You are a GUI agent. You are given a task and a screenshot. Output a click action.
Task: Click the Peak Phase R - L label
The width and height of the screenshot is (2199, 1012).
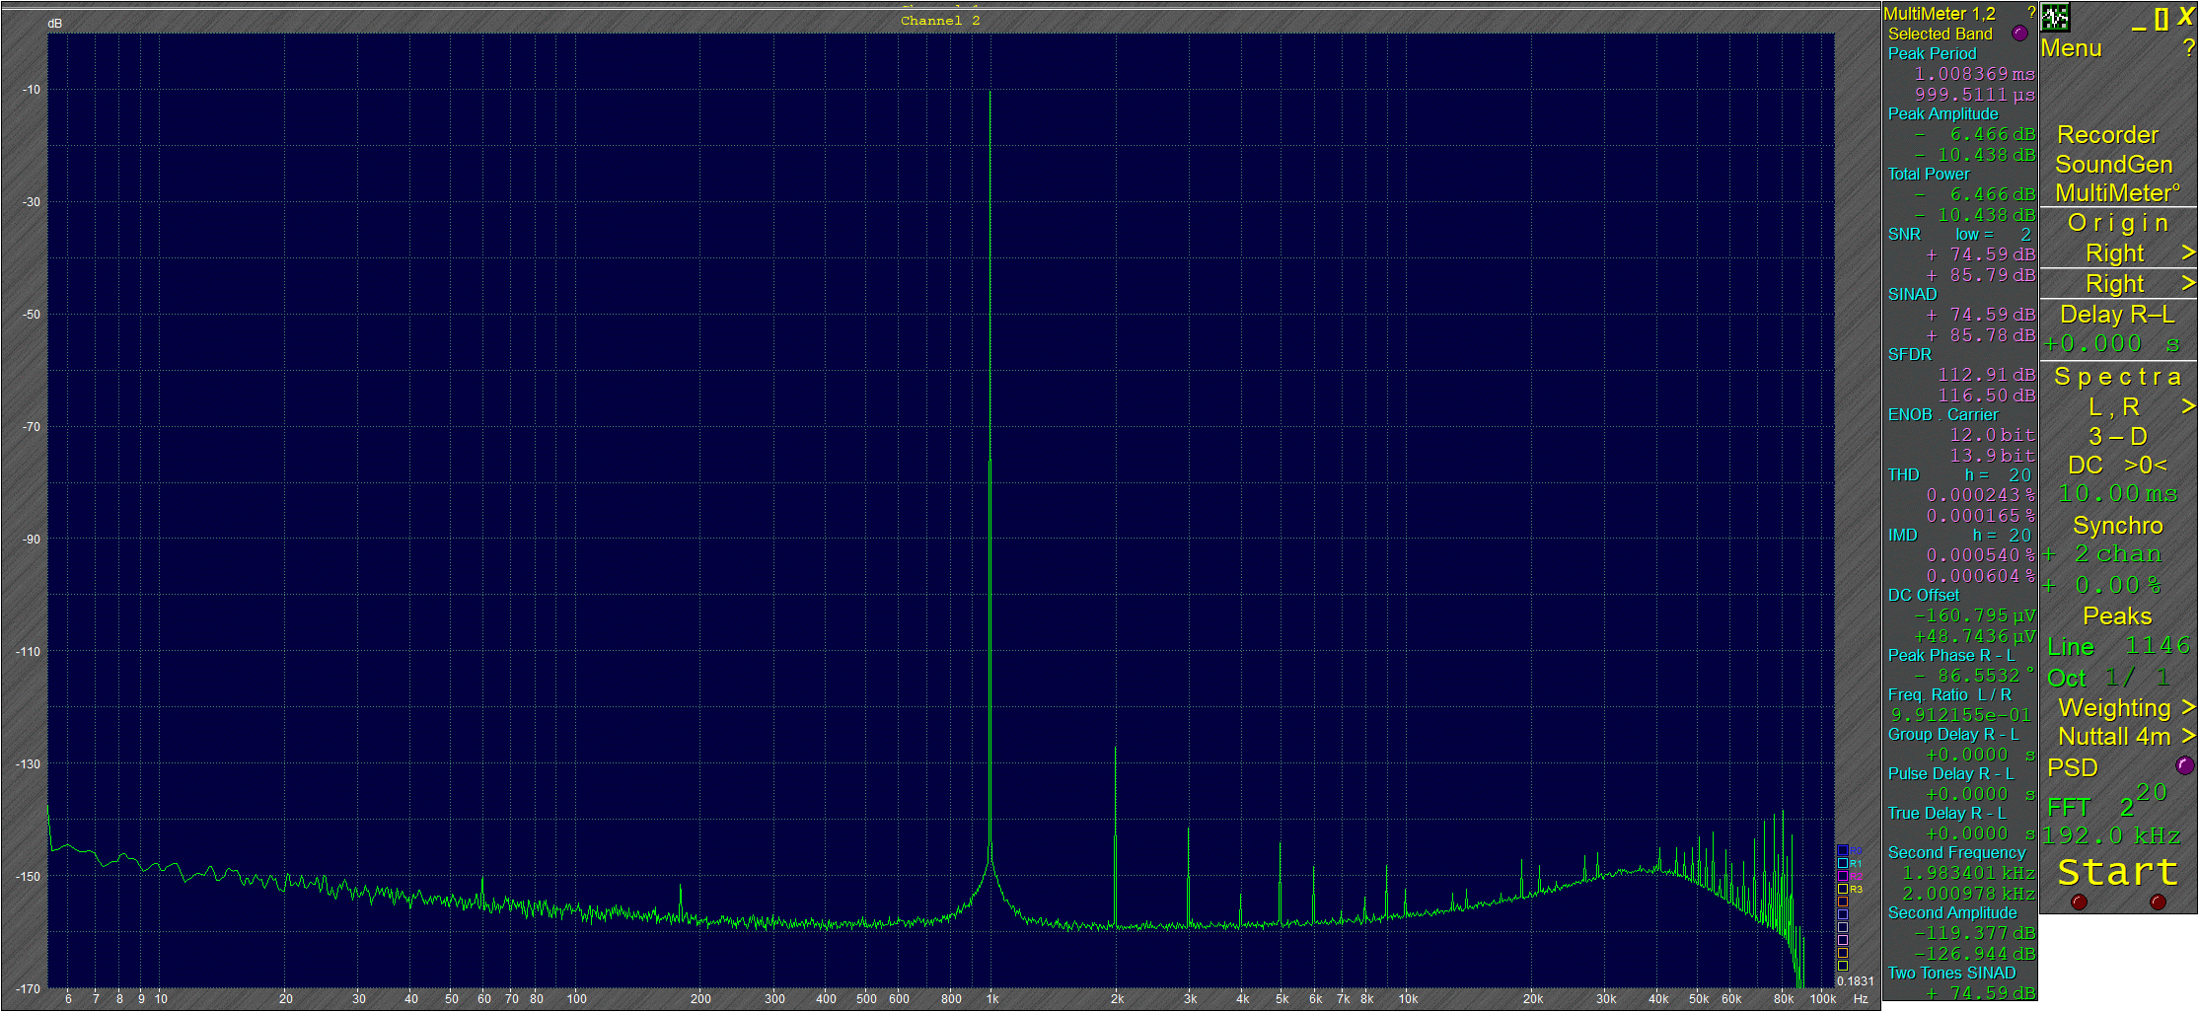[1950, 656]
